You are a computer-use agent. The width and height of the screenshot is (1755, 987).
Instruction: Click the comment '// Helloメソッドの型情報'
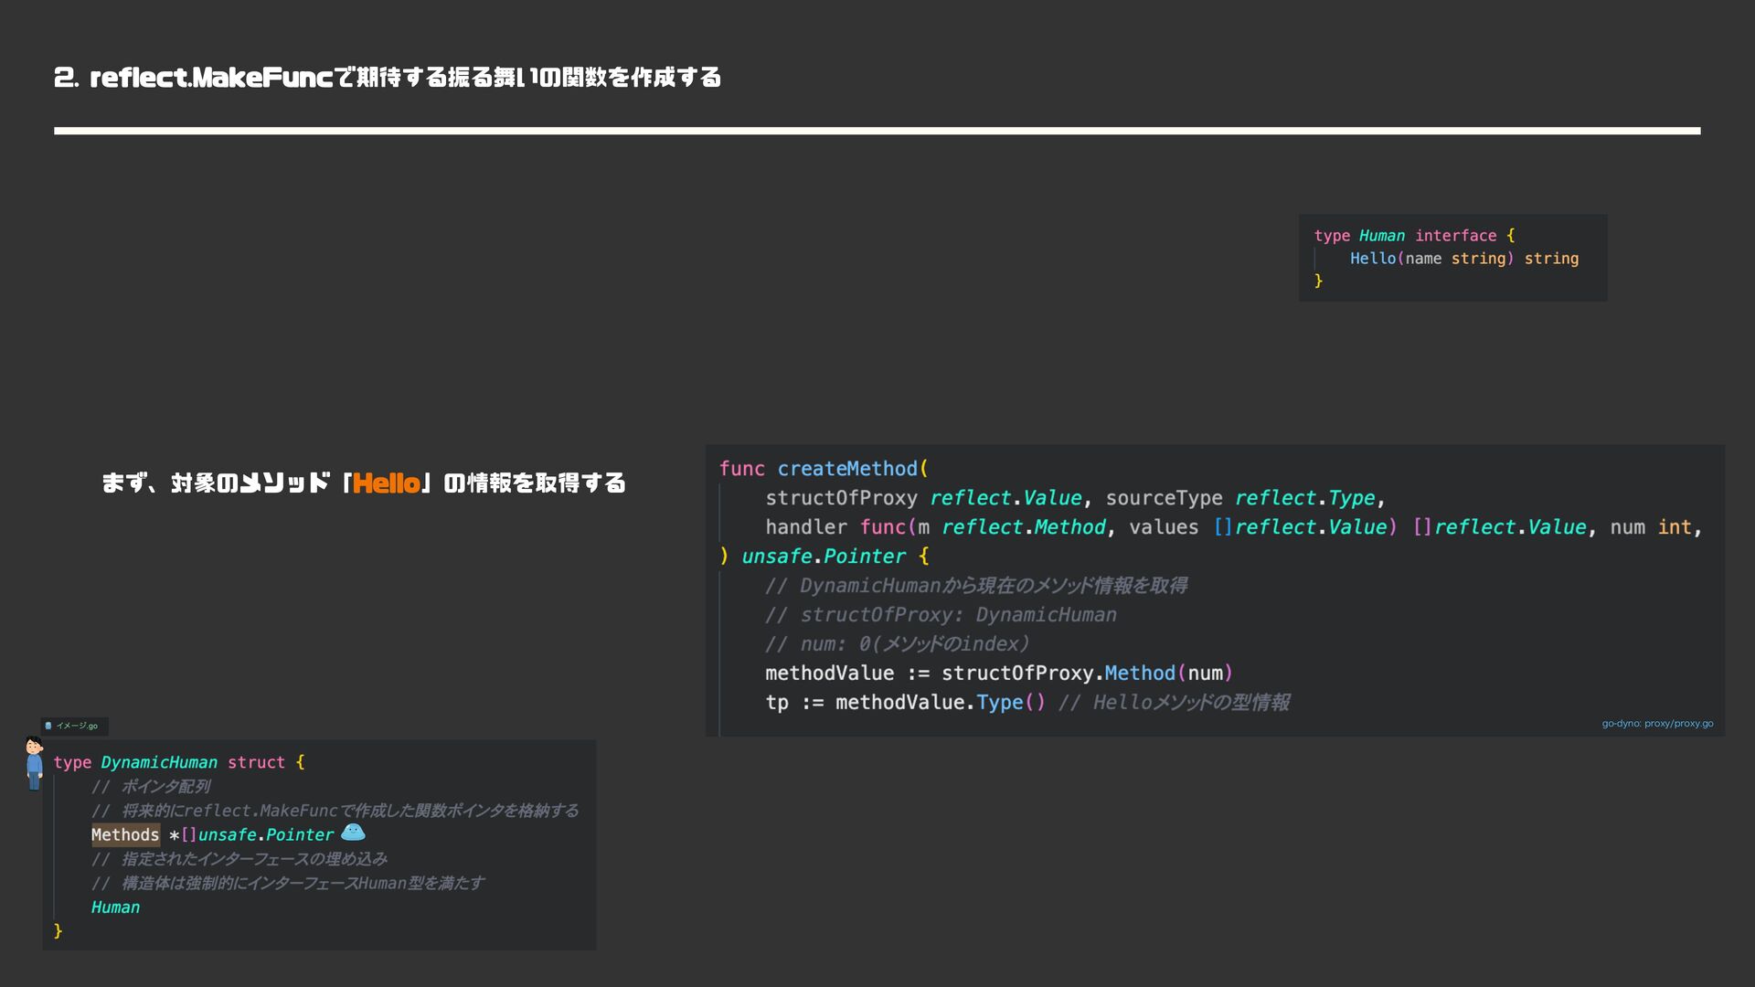[x=1174, y=703]
